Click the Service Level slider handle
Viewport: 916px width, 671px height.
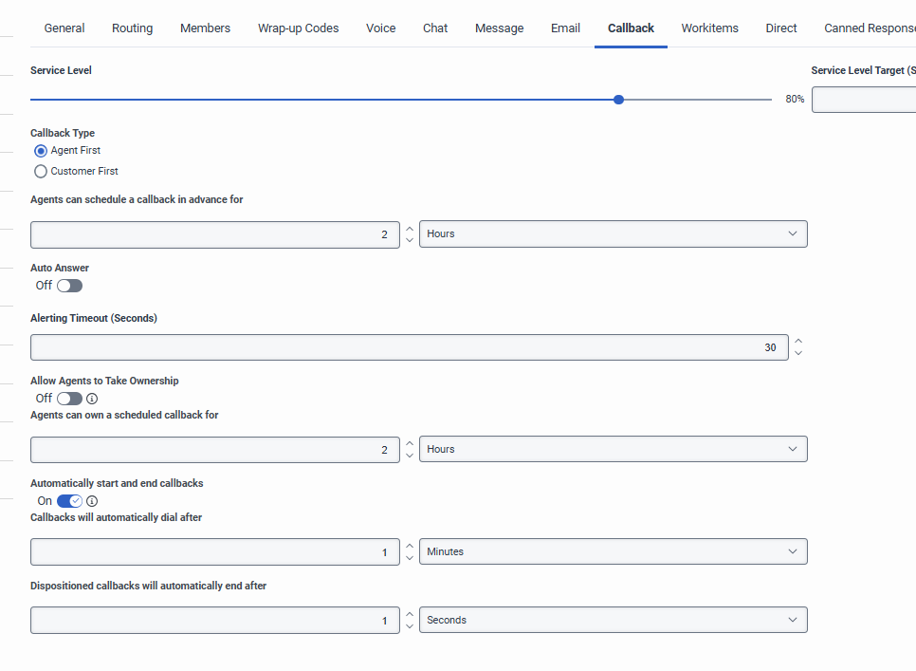point(619,100)
